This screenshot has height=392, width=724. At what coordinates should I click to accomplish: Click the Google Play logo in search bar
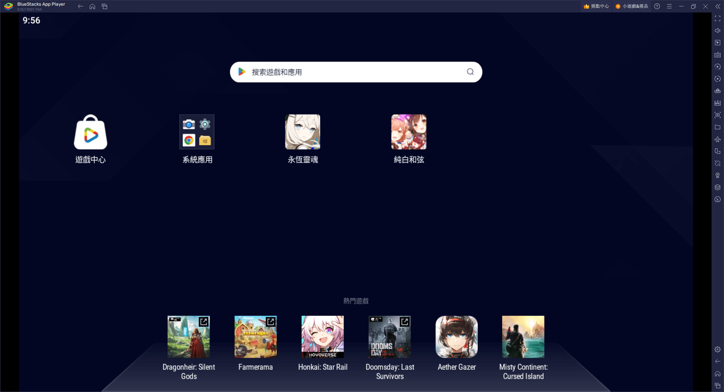pyautogui.click(x=242, y=72)
